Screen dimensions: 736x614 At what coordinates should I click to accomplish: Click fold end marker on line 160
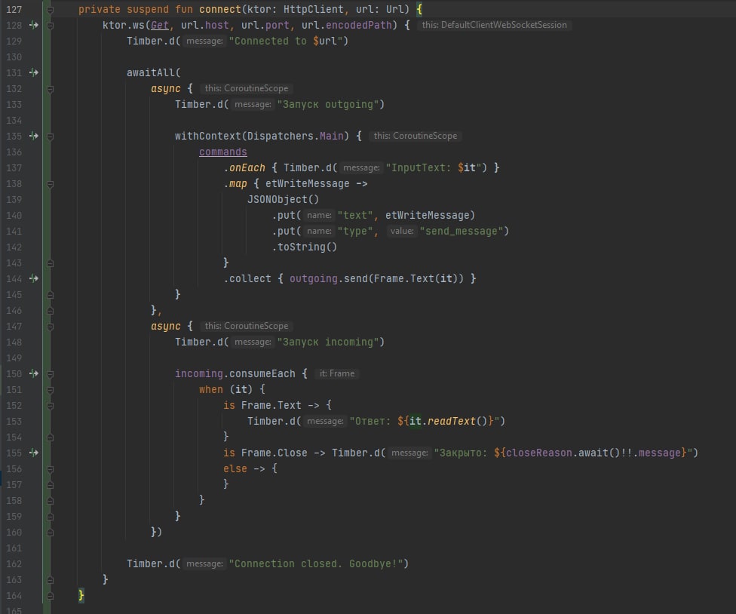(x=51, y=533)
